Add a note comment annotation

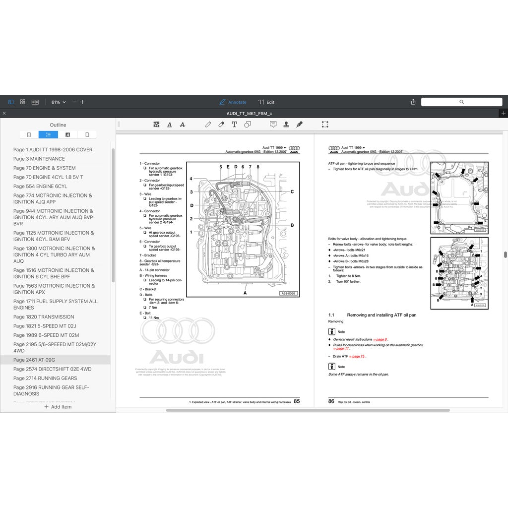point(273,125)
